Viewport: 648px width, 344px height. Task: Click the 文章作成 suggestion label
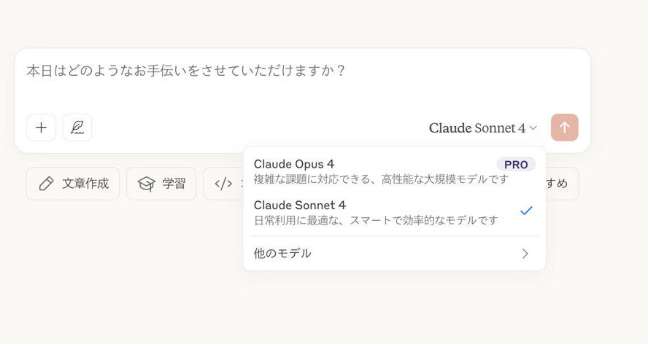[x=85, y=184]
